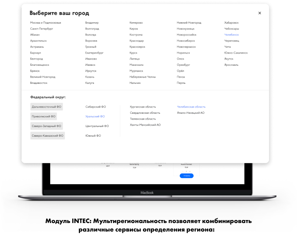Close the city selection dialog
Image resolution: width=297 pixels, height=240 pixels.
pos(259,13)
